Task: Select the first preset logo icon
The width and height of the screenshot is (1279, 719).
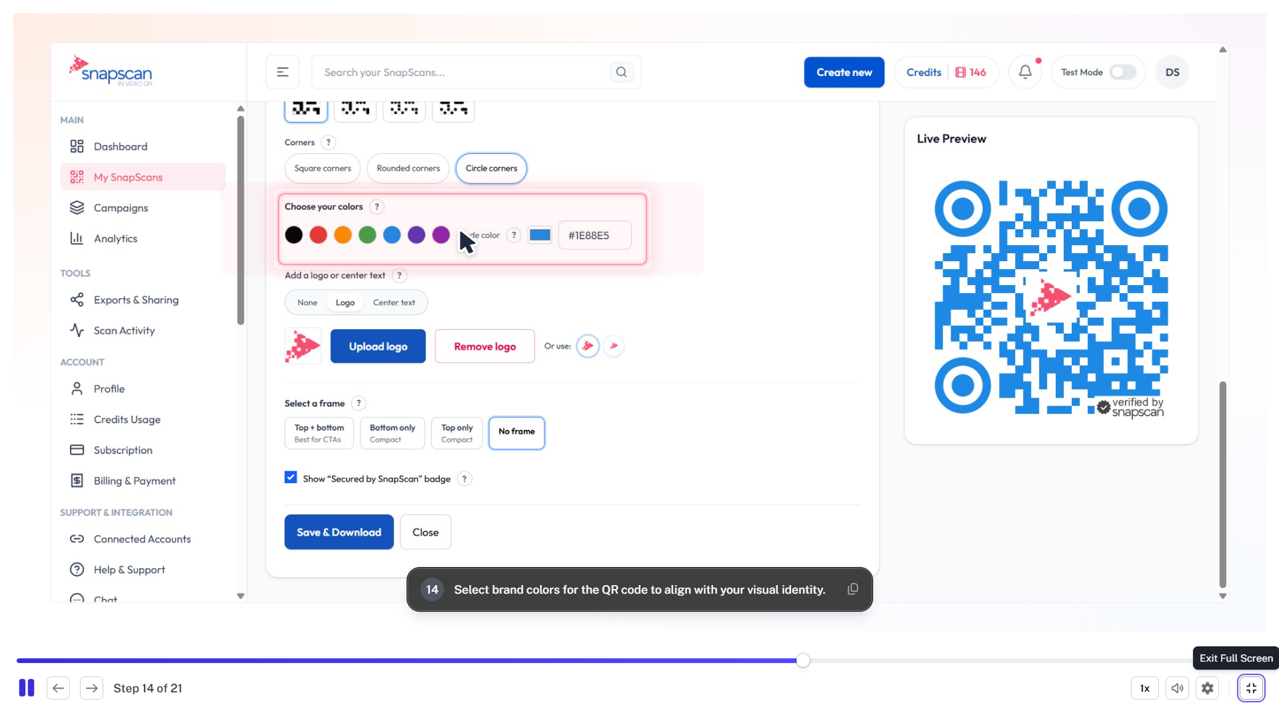Action: click(588, 347)
